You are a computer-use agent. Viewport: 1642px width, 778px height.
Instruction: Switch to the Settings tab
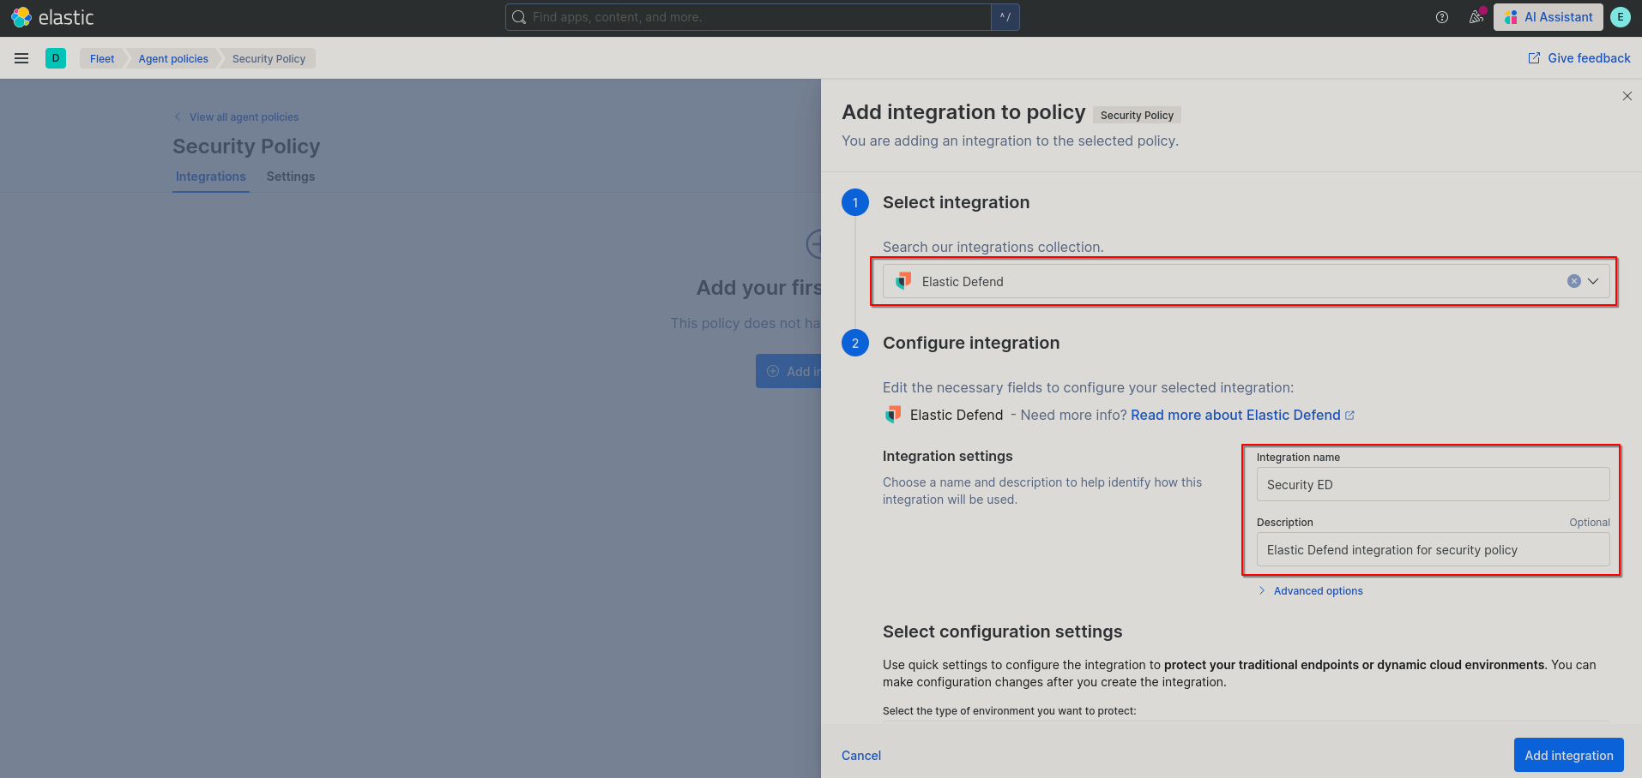(x=291, y=177)
